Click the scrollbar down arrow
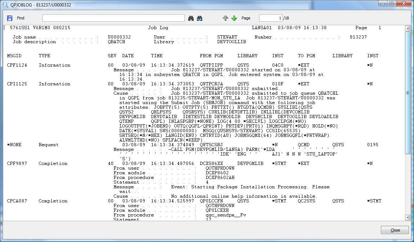414x242 pixels. click(x=408, y=218)
